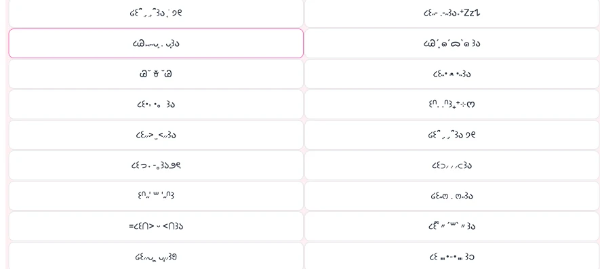Select the kaomoji with •-• face

click(x=452, y=256)
